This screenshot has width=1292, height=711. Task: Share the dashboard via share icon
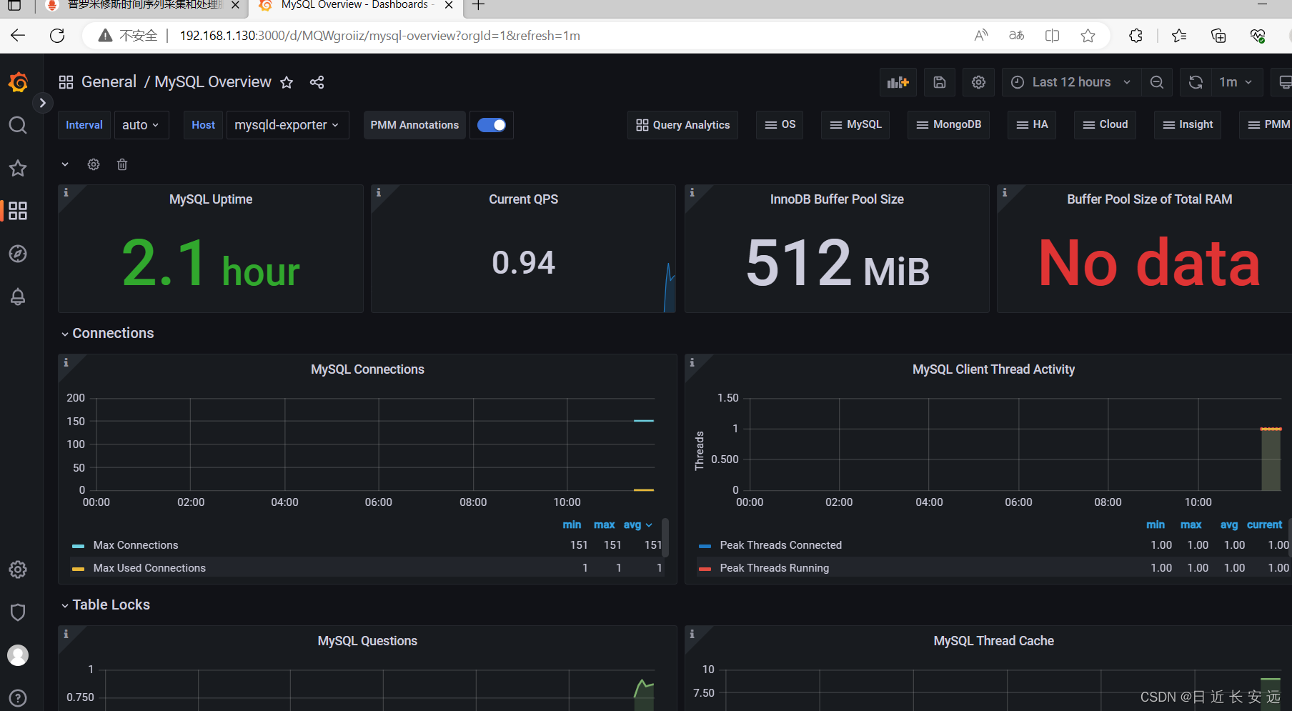click(317, 82)
